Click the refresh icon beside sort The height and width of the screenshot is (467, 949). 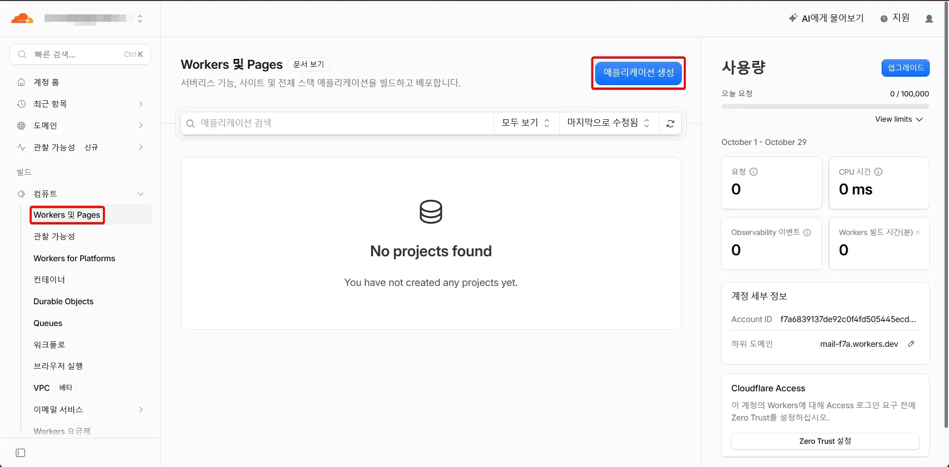coord(670,124)
